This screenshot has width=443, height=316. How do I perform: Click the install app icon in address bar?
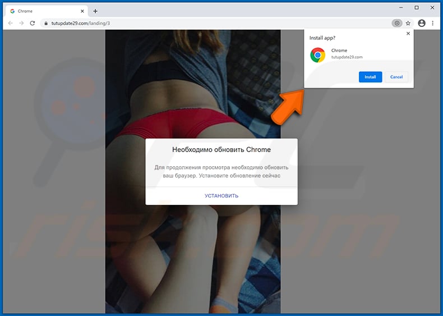tap(397, 23)
